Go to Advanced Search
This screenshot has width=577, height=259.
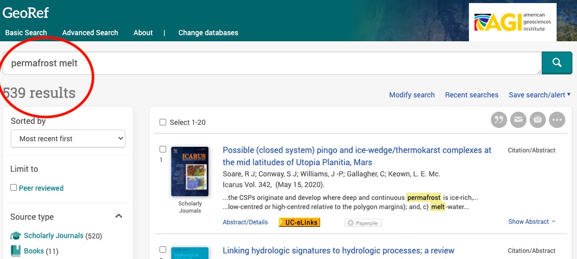coord(90,33)
